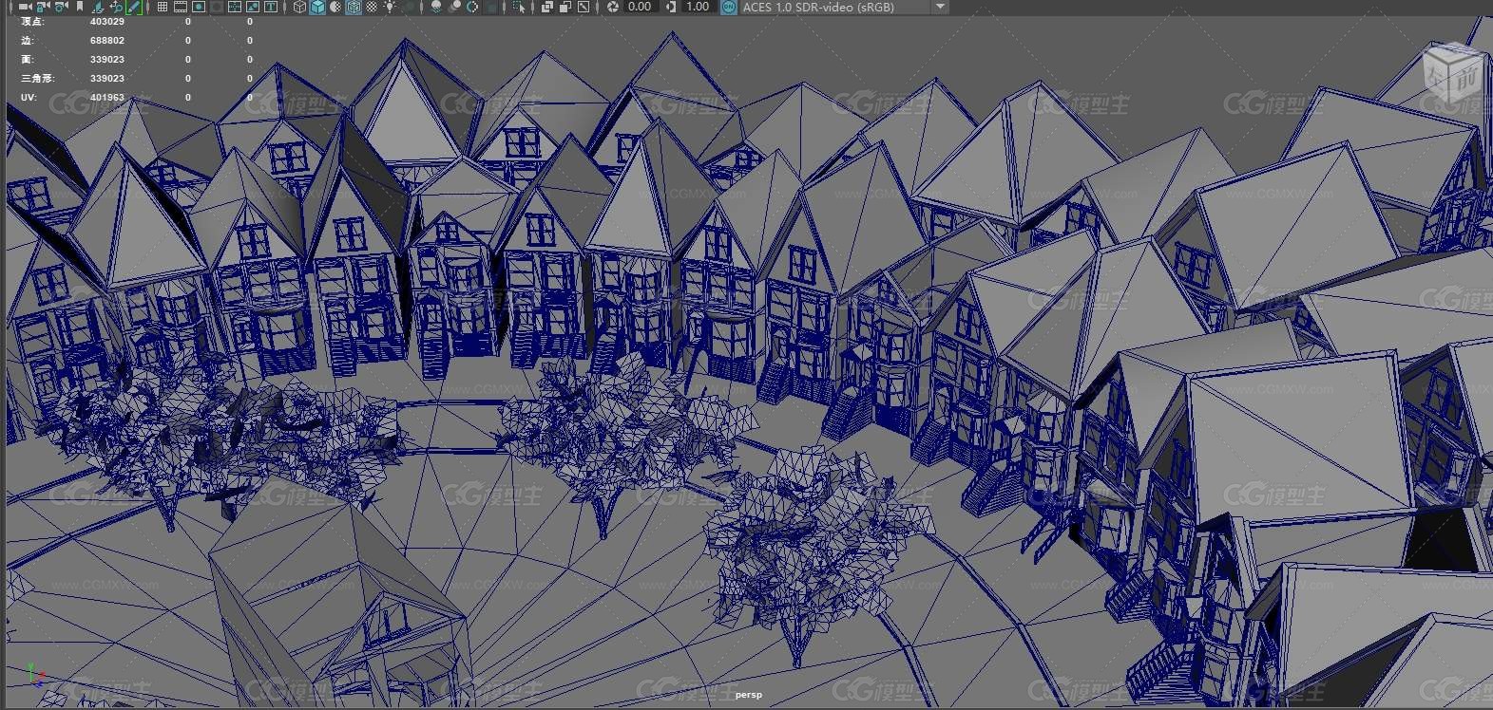This screenshot has width=1493, height=710.
Task: Toggle the Motion Blur icon
Action: (455, 7)
